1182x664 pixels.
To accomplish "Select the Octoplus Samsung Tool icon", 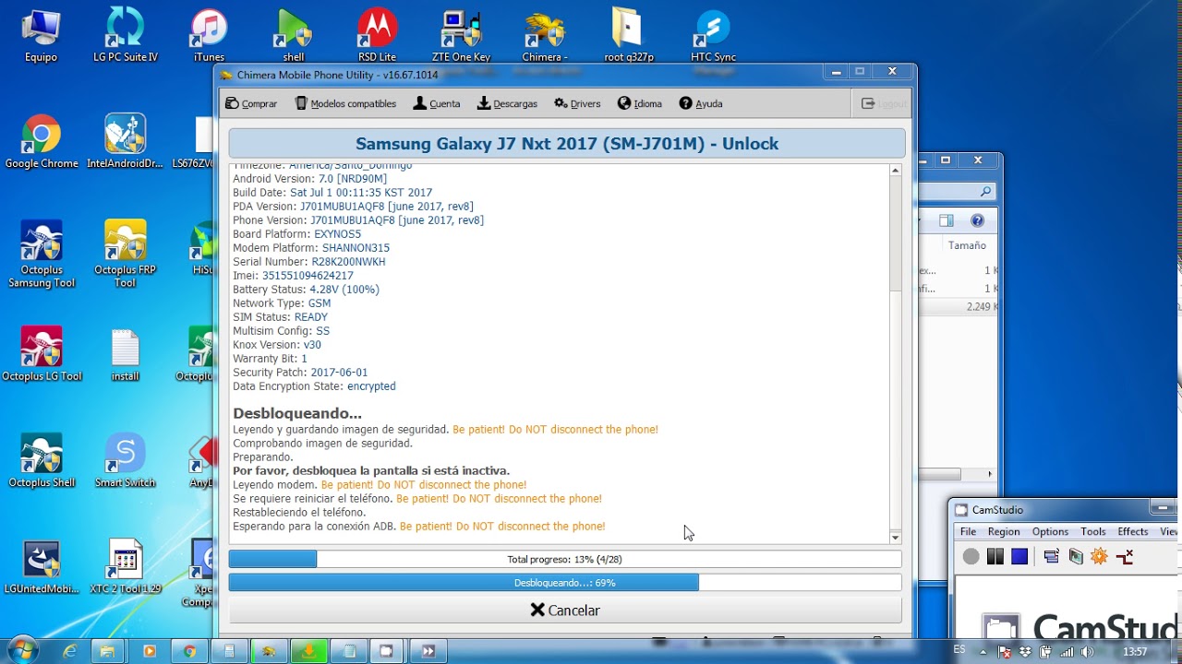I will tap(42, 254).
